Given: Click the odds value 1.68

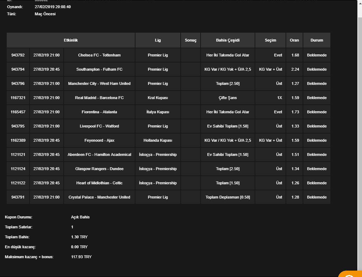Looking at the screenshot, I should point(295,55).
